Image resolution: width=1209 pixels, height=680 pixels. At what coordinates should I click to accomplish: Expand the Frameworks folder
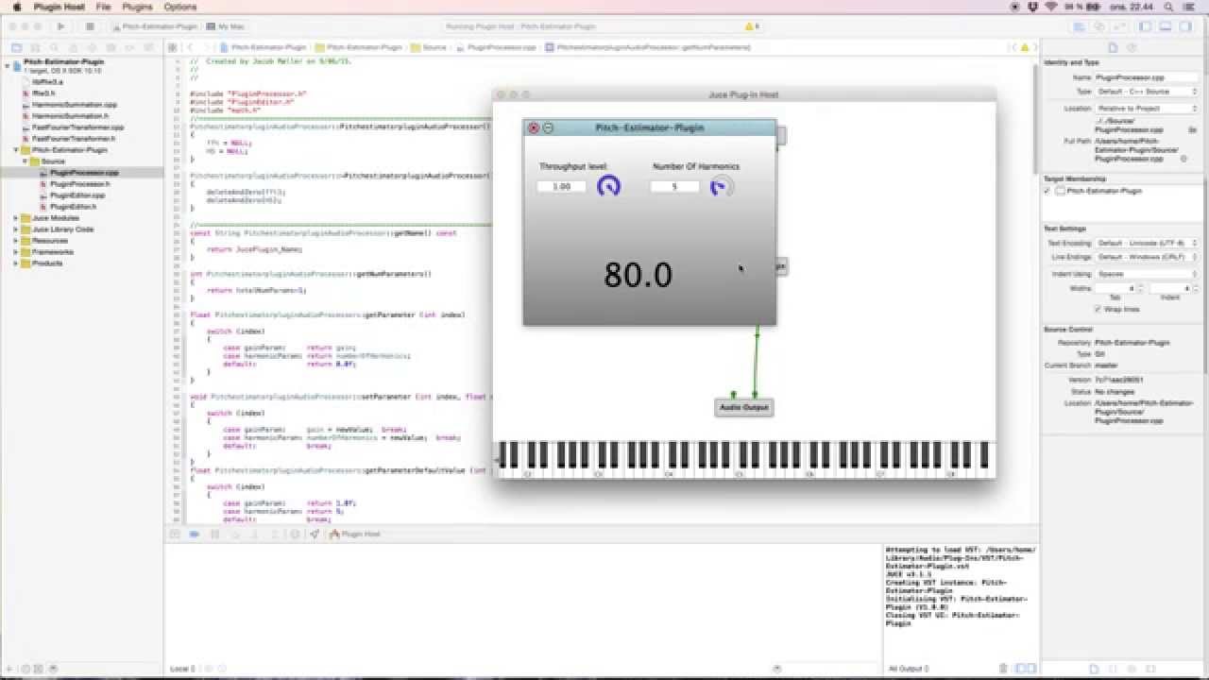pos(16,252)
